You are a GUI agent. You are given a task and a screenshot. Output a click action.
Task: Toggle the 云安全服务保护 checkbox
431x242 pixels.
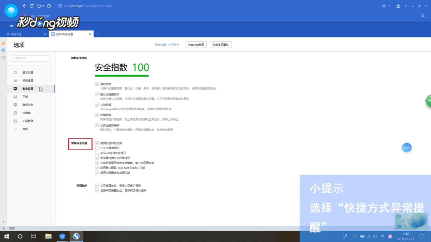click(x=97, y=125)
